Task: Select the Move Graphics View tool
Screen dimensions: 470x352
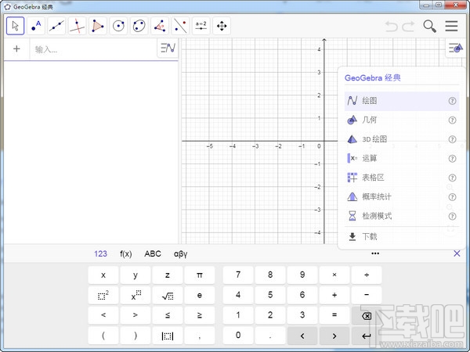Action: [x=222, y=26]
